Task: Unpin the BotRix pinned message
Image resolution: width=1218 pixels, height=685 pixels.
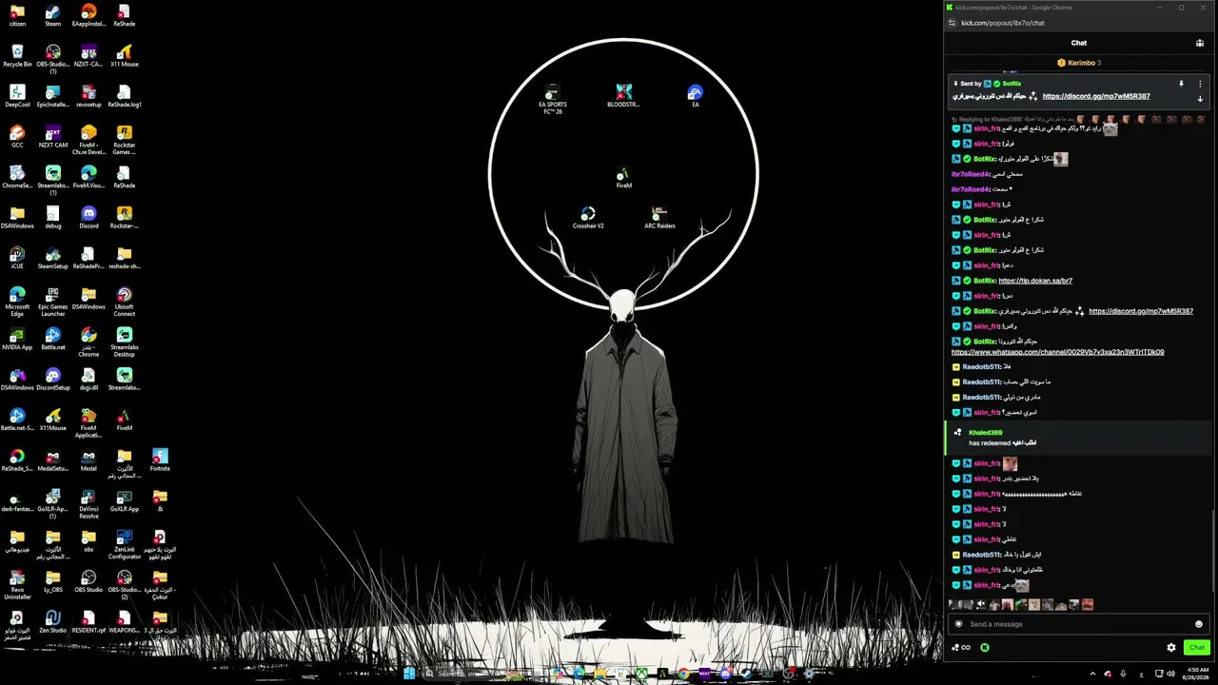Action: tap(1181, 84)
